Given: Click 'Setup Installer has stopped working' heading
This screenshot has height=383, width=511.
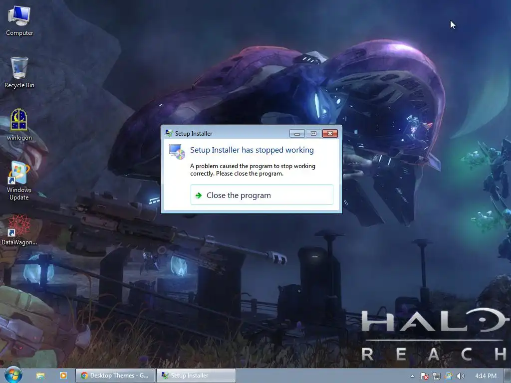Looking at the screenshot, I should point(252,150).
